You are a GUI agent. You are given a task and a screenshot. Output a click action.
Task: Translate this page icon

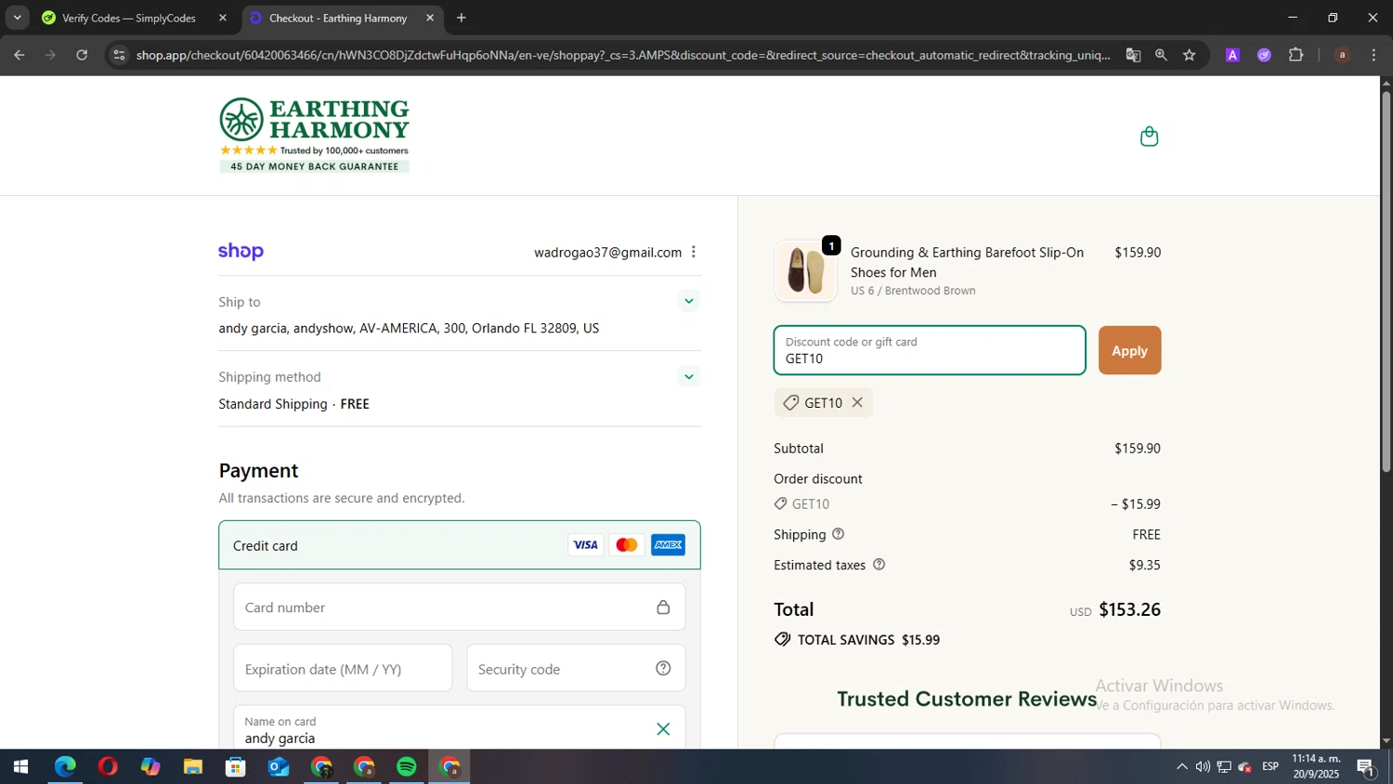pyautogui.click(x=1133, y=55)
